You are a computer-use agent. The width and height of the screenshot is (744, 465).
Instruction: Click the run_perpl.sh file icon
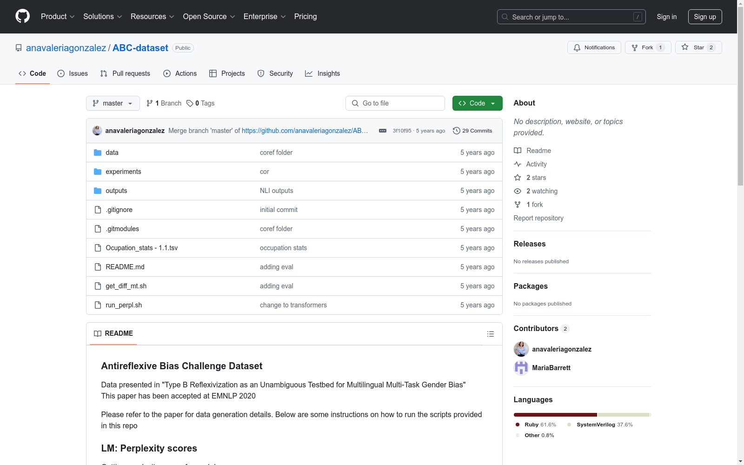tap(98, 305)
